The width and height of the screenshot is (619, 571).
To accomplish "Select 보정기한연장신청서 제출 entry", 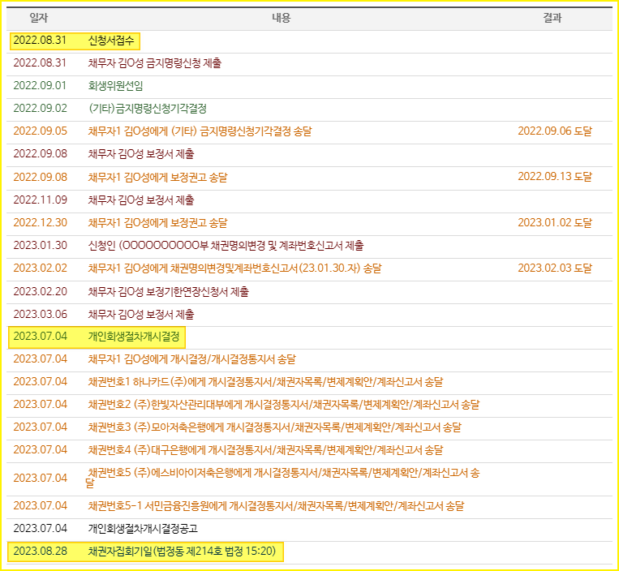I will [x=169, y=292].
